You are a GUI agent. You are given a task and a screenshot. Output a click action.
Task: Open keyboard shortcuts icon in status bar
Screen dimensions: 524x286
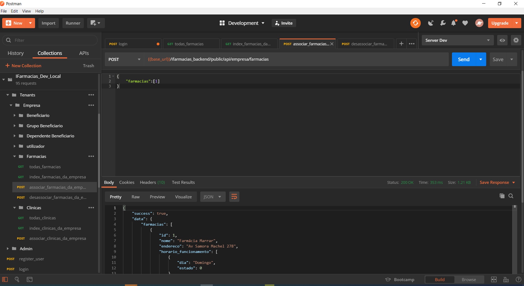coord(506,279)
